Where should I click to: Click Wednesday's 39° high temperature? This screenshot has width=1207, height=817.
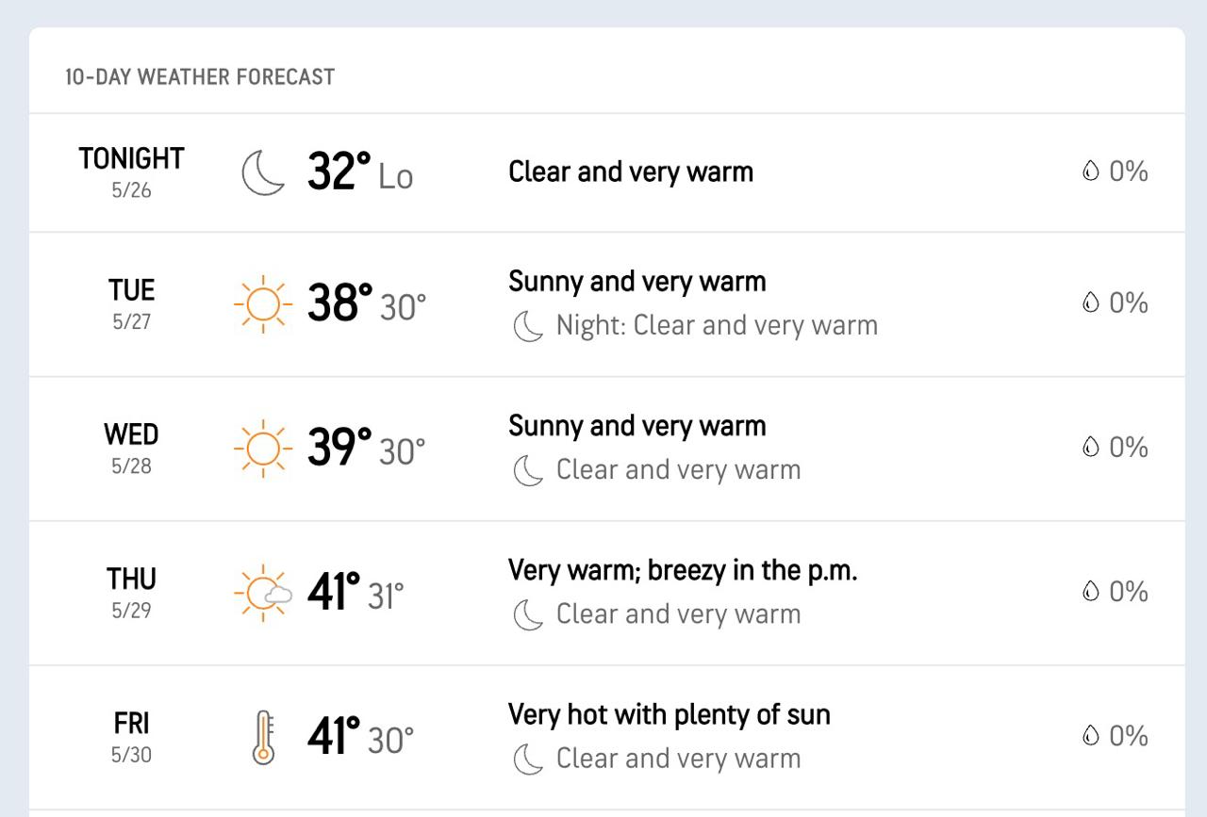[x=339, y=448]
